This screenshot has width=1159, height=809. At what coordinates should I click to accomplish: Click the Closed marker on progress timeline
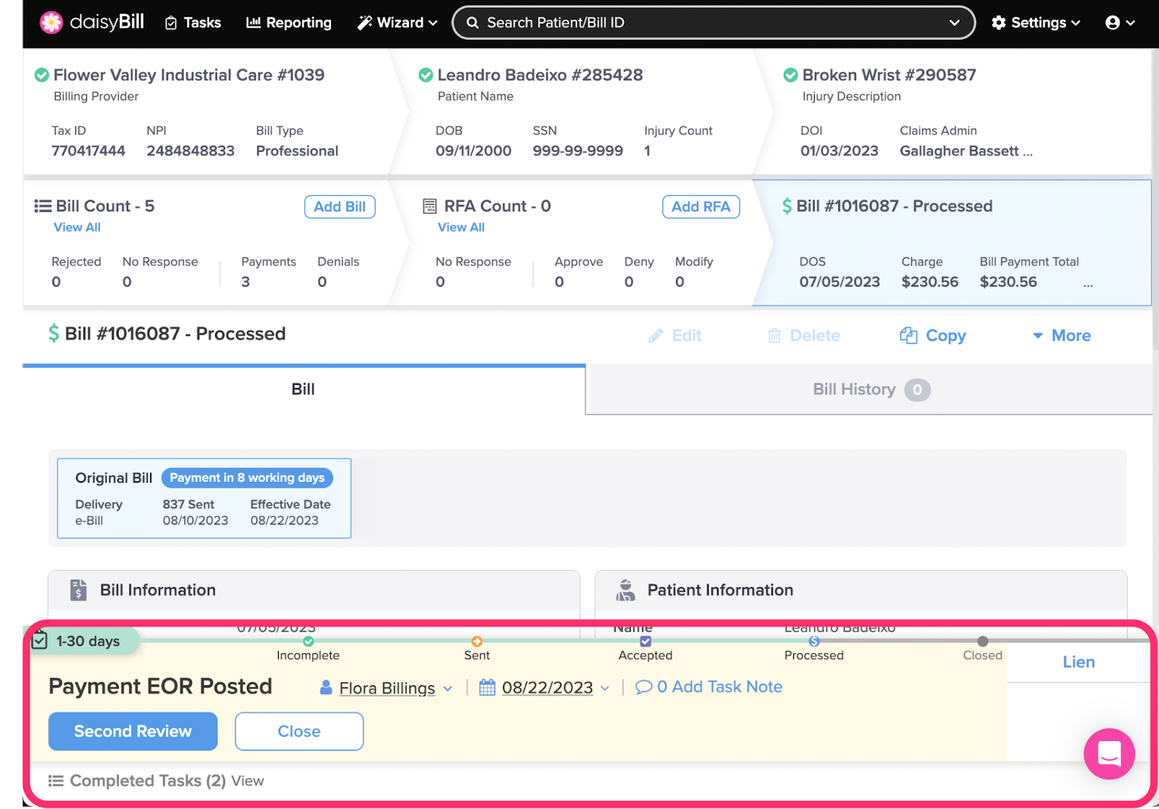[982, 641]
